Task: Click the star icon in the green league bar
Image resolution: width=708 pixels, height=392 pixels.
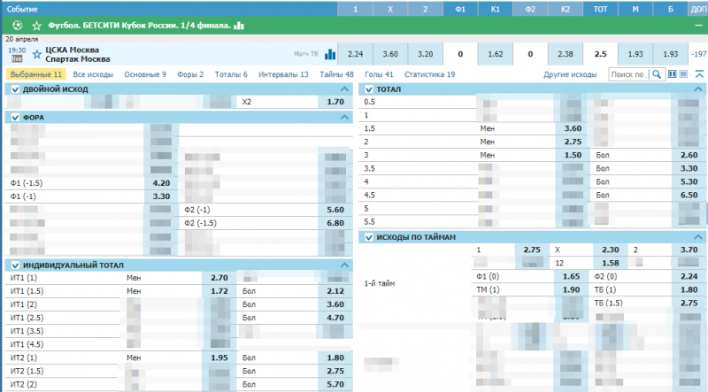Action: click(x=35, y=26)
